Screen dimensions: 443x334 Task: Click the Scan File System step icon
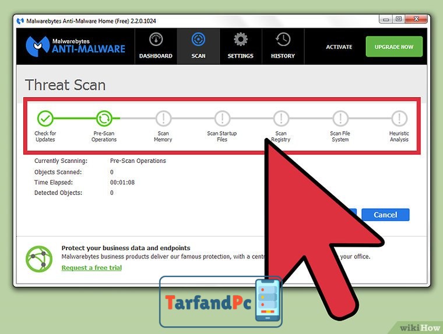(x=340, y=118)
